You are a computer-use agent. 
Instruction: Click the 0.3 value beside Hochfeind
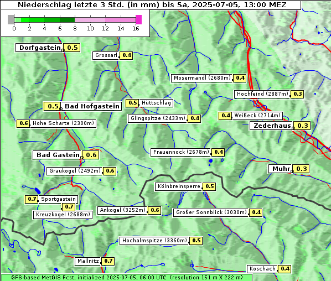[x=297, y=94]
